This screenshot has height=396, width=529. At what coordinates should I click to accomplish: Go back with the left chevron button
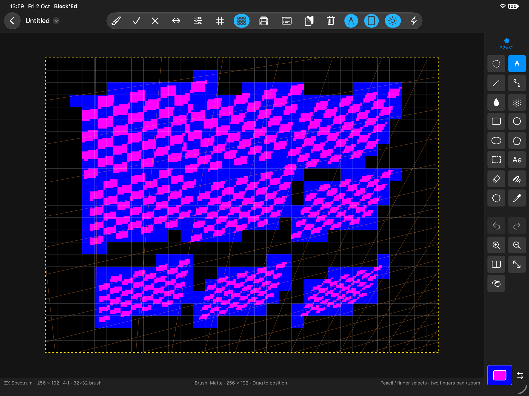click(x=12, y=21)
